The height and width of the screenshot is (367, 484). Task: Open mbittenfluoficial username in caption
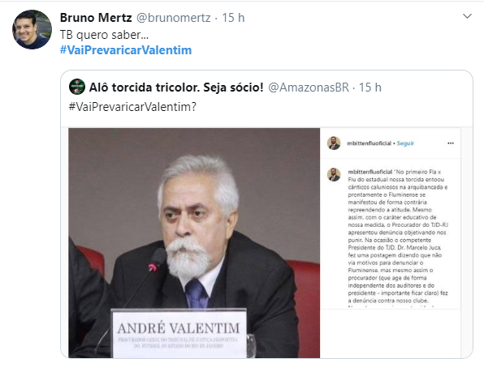369,172
